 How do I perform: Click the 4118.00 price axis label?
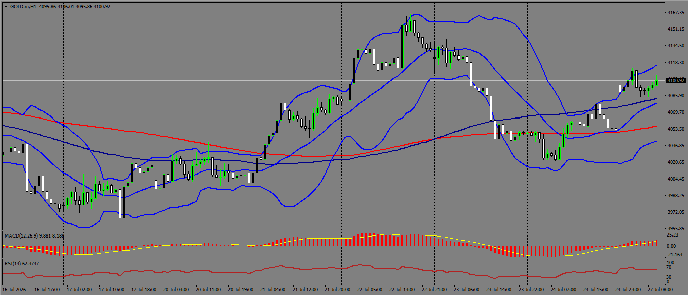675,62
